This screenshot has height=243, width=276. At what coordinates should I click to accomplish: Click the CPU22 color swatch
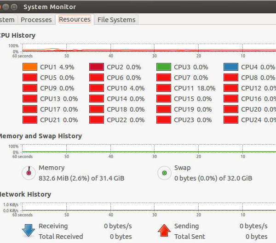coord(97,120)
